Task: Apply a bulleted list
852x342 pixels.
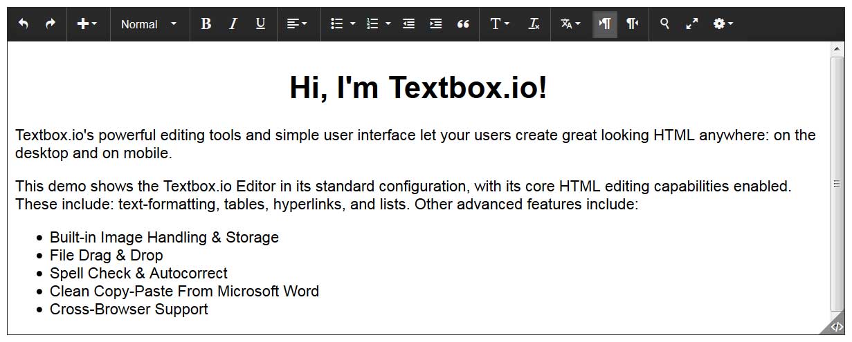Action: point(337,23)
